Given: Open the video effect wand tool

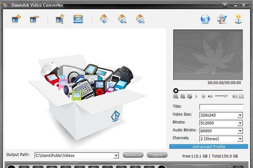Looking at the screenshot, I should coord(60,19).
